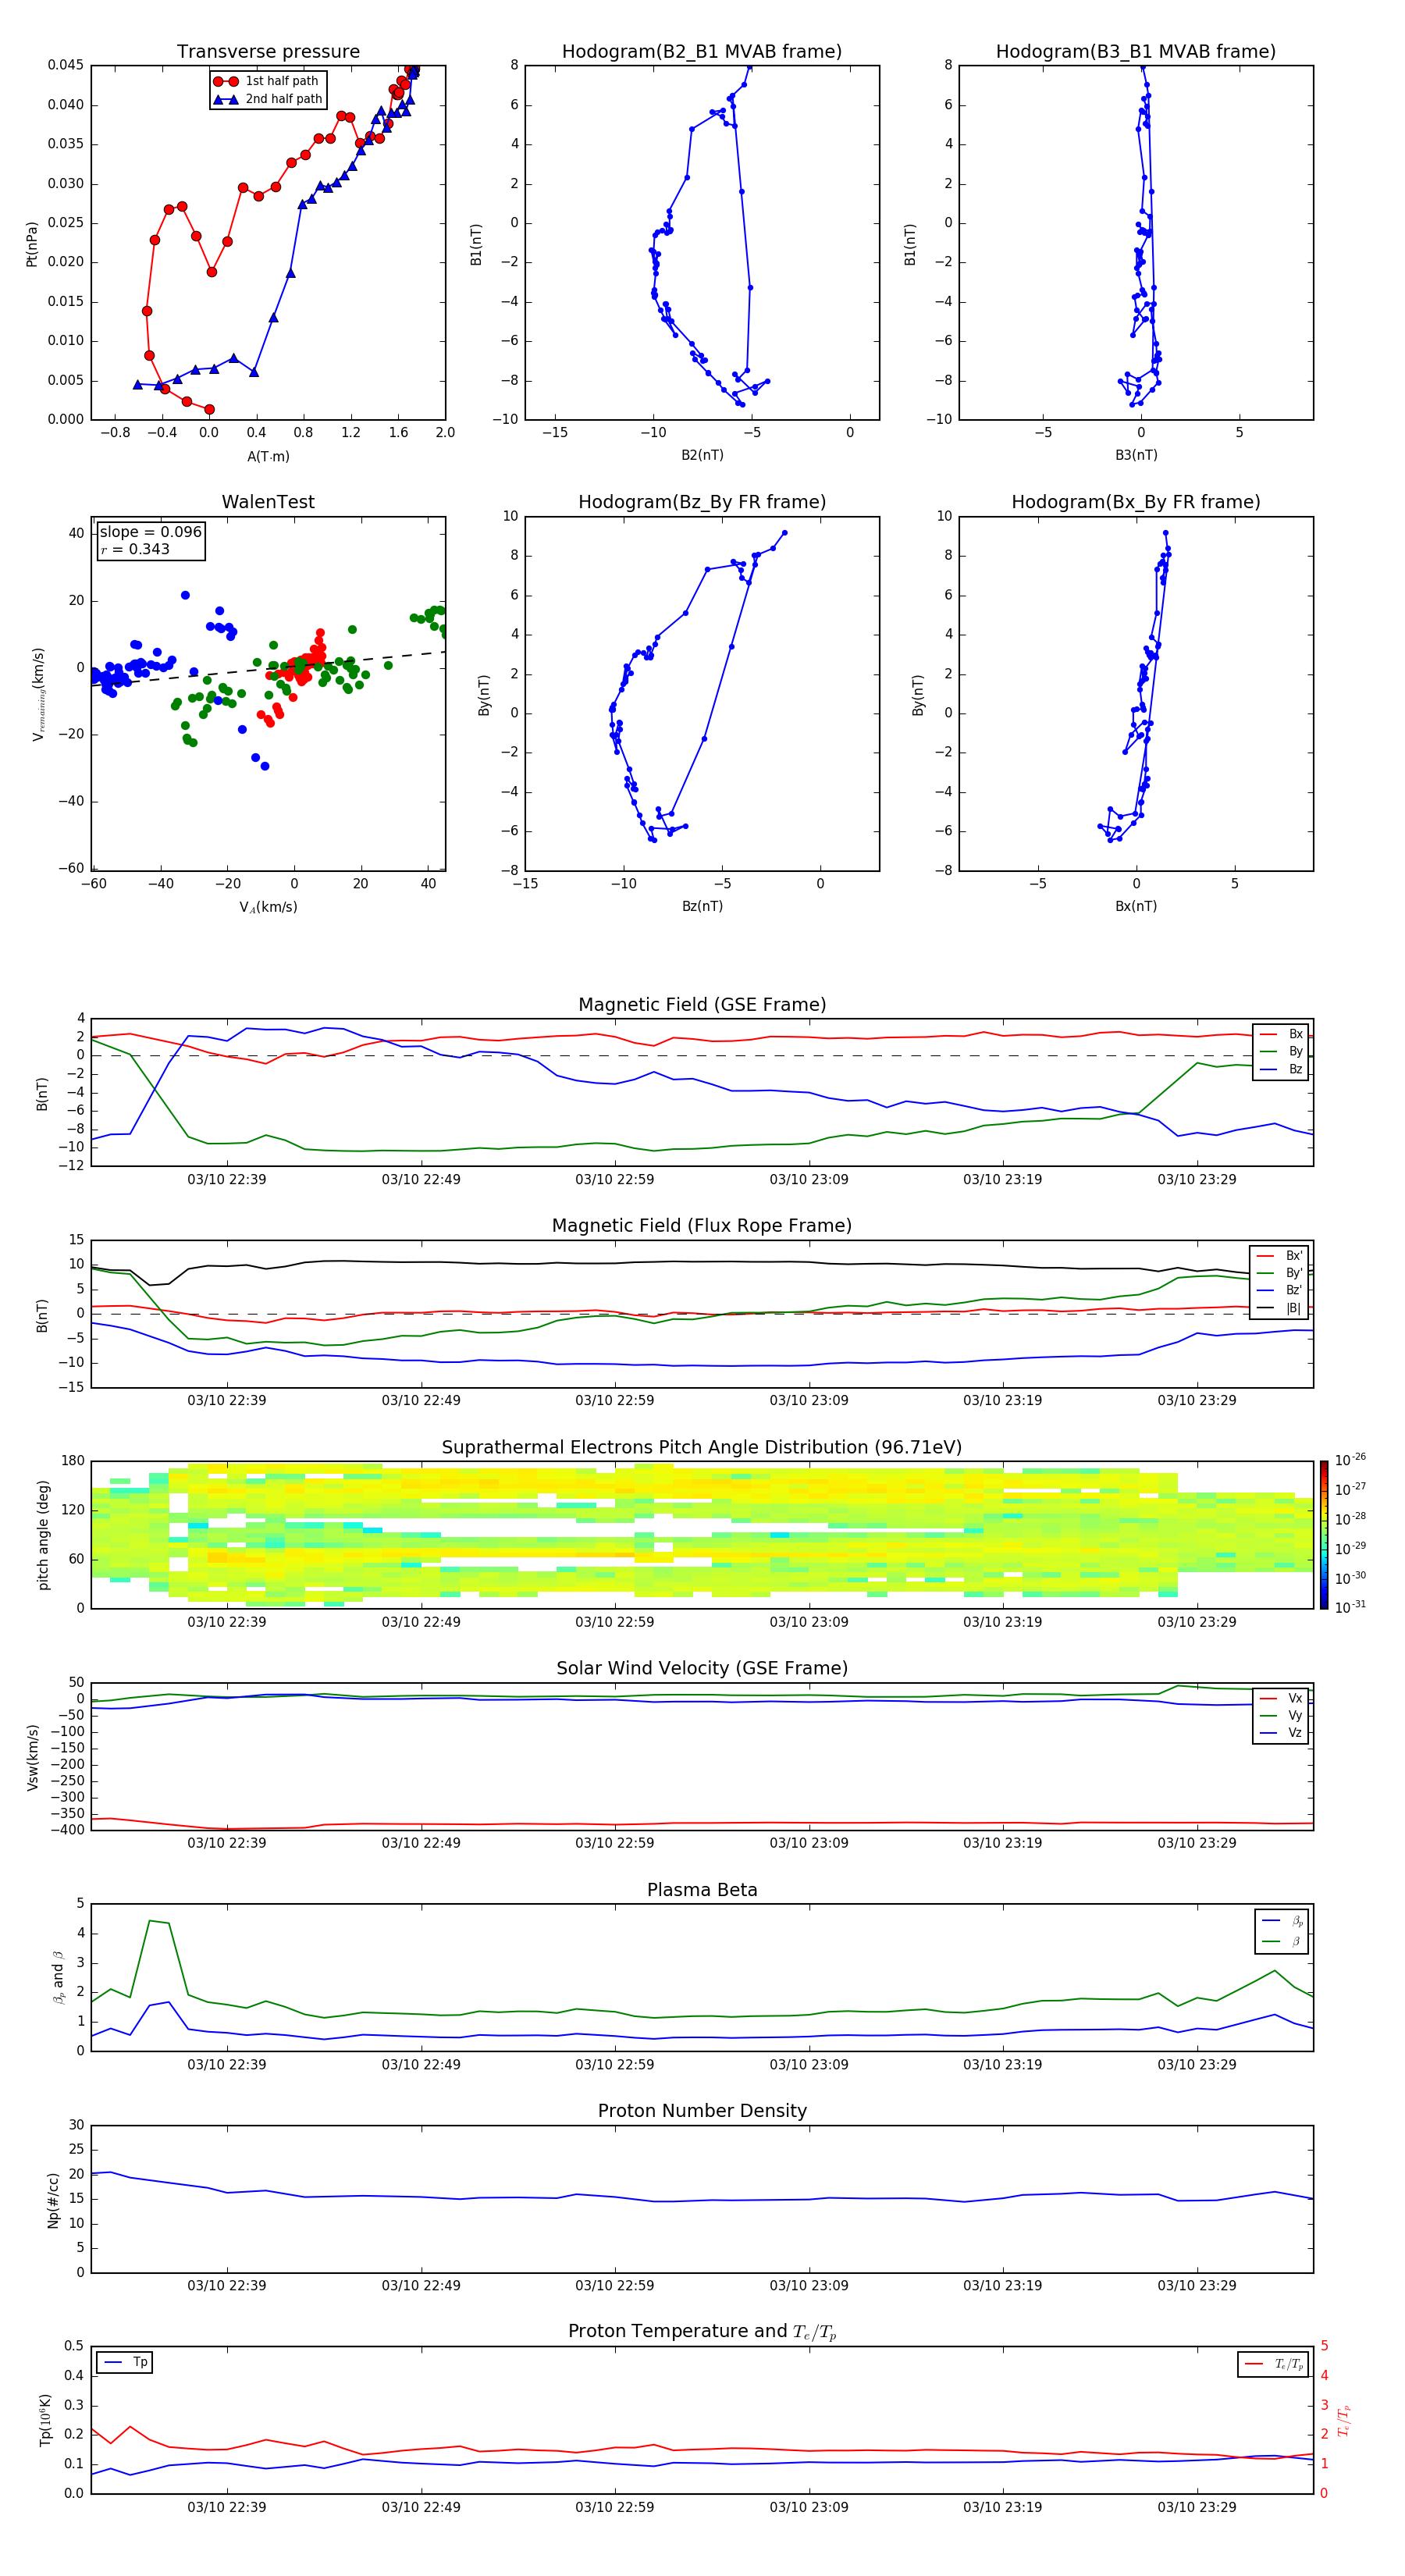Select the By legend entry in GSE panel
This screenshot has height=2576, width=1405.
(x=1281, y=1051)
